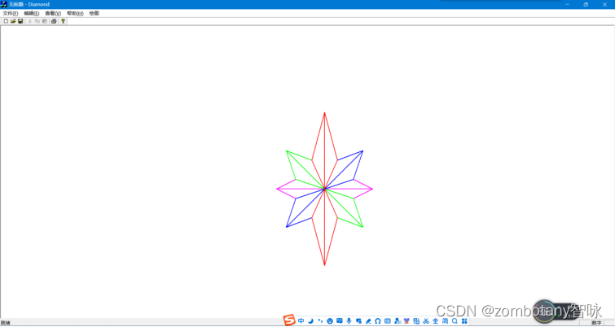Click the Sogou search magnifier icon
This screenshot has height=327, width=615.
pyautogui.click(x=455, y=321)
